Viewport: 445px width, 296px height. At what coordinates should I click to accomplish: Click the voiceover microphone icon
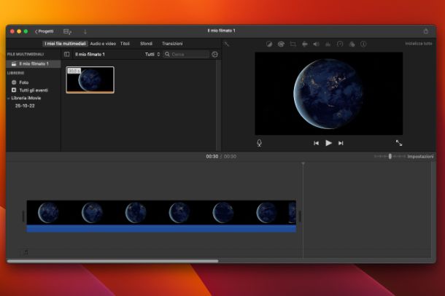[x=260, y=143]
